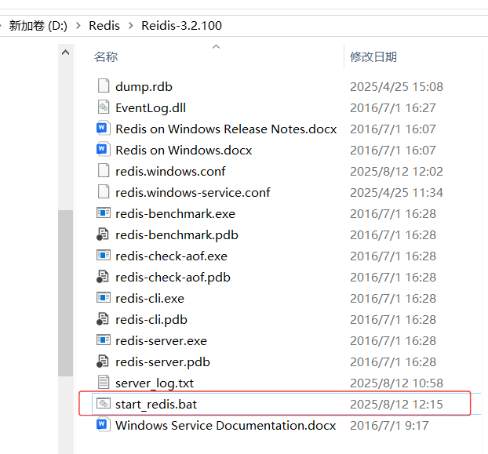Expand chevron after 新加卷 (D:)
This screenshot has height=454, width=488.
78,26
